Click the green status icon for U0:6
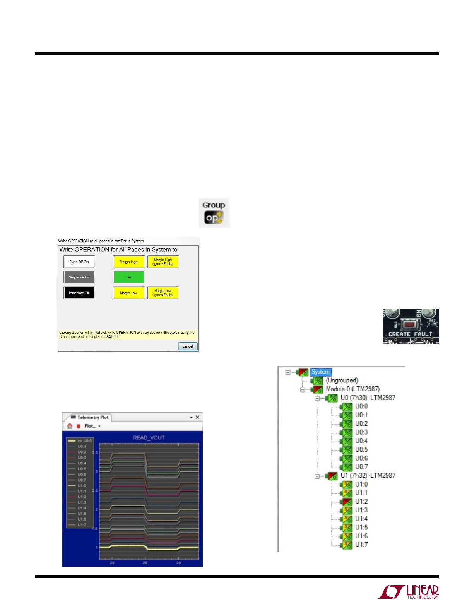 pyautogui.click(x=347, y=458)
